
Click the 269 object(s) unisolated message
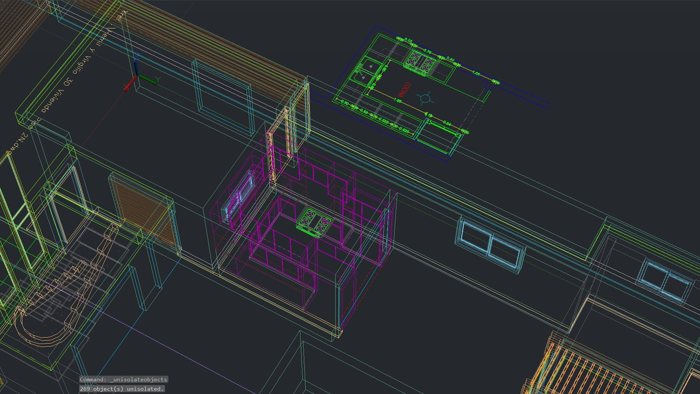122,388
